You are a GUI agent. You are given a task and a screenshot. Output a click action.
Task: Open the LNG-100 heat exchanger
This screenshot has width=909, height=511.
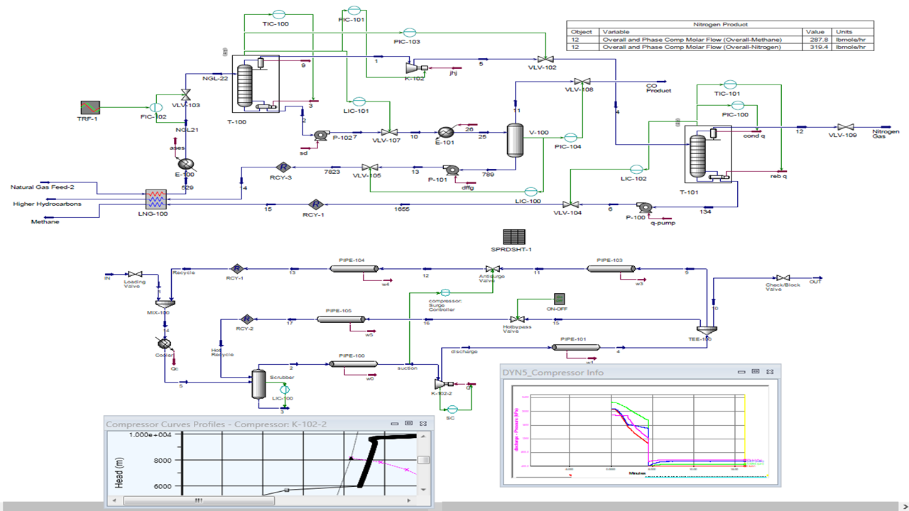[155, 197]
